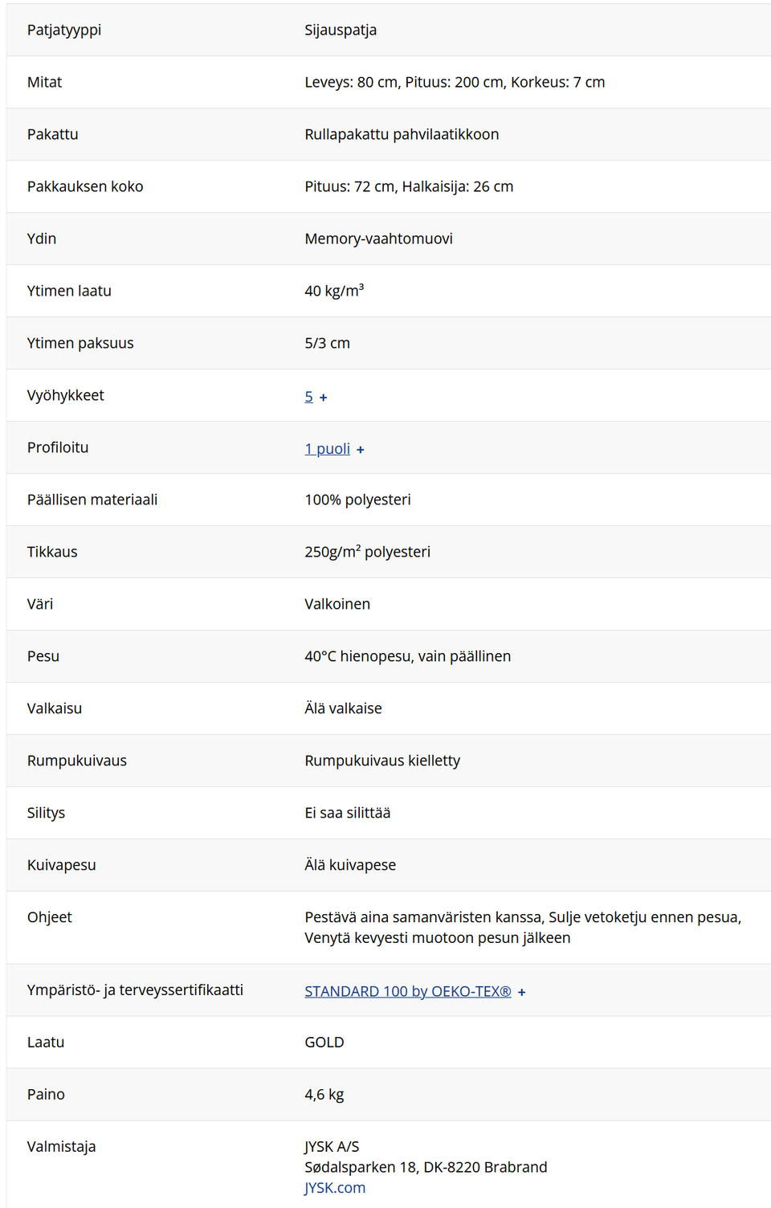Click the Memory-vaahtomuovi value text

click(378, 239)
